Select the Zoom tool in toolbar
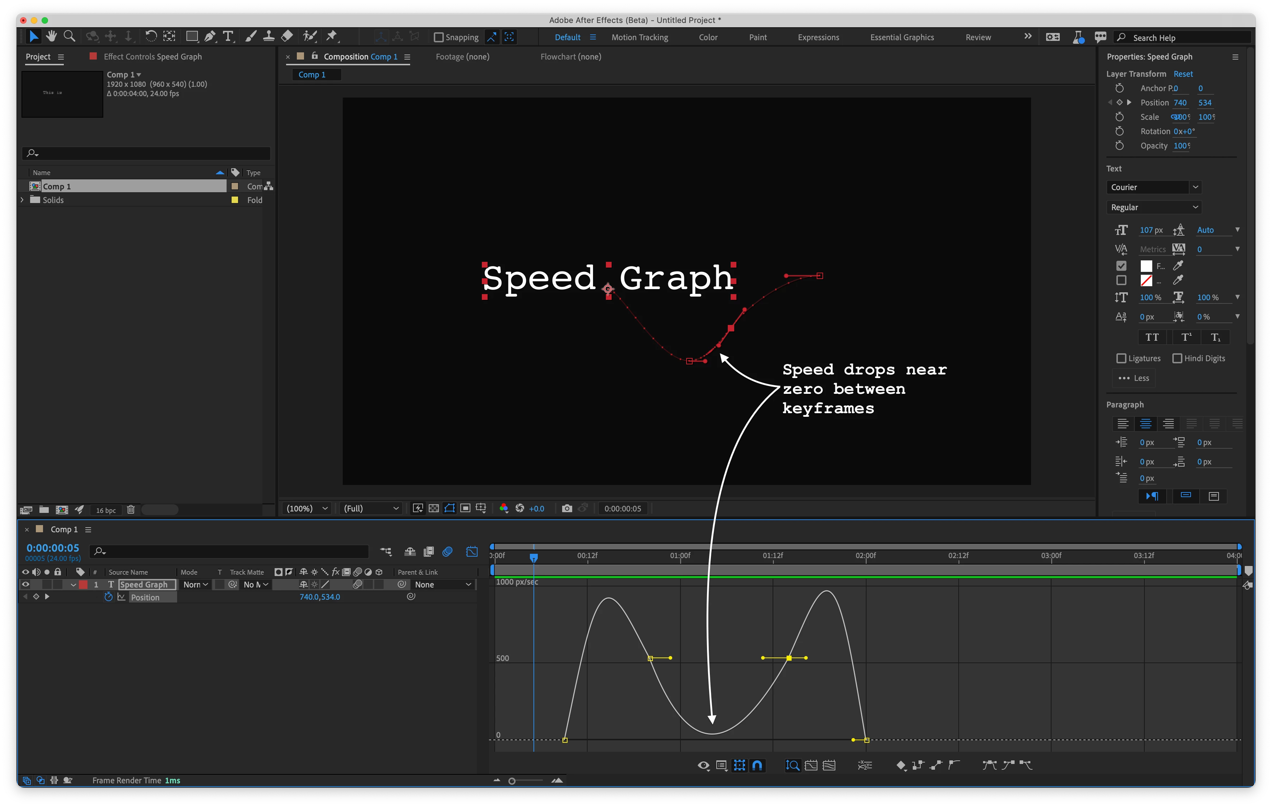 [x=69, y=37]
